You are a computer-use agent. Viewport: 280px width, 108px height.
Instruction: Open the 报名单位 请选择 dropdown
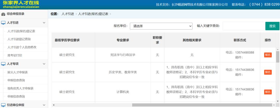click(161, 26)
